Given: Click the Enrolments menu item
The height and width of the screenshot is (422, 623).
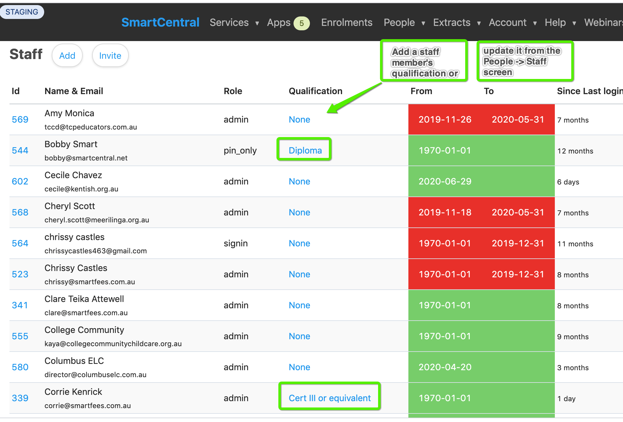Looking at the screenshot, I should 347,22.
